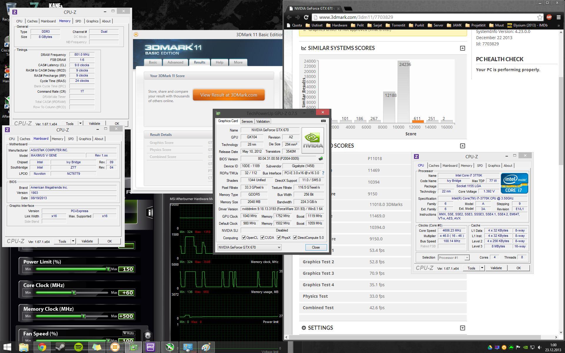This screenshot has height=353, width=565.
Task: Open Processor #1 selection dropdown
Action: [453, 257]
